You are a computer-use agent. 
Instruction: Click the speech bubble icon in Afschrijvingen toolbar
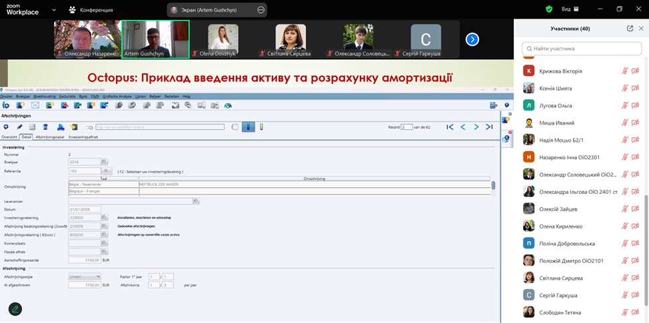pos(6,127)
